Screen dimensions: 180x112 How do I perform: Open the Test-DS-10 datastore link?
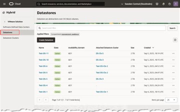pyautogui.click(x=43, y=60)
